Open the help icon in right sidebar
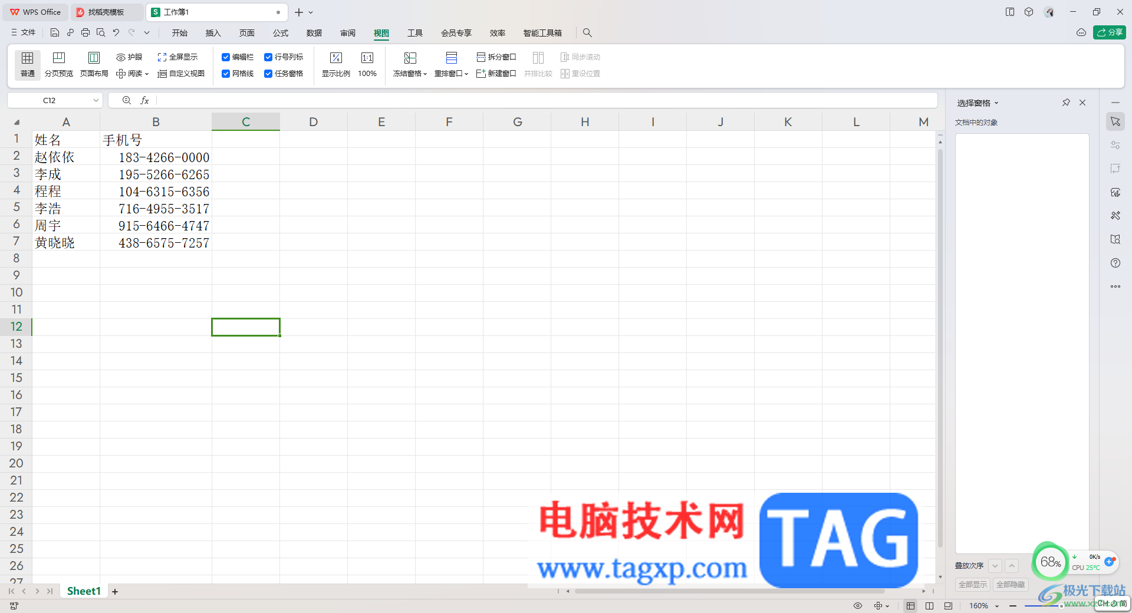The height and width of the screenshot is (613, 1132). point(1115,263)
